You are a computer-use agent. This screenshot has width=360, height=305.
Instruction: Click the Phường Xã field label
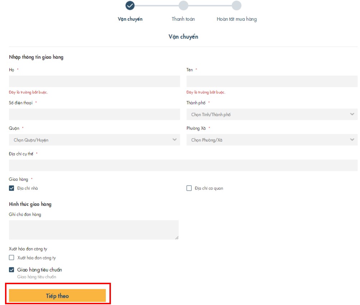click(196, 128)
